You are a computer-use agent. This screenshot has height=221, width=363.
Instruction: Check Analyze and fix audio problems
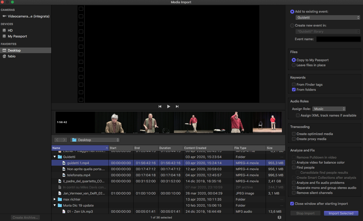click(294, 183)
